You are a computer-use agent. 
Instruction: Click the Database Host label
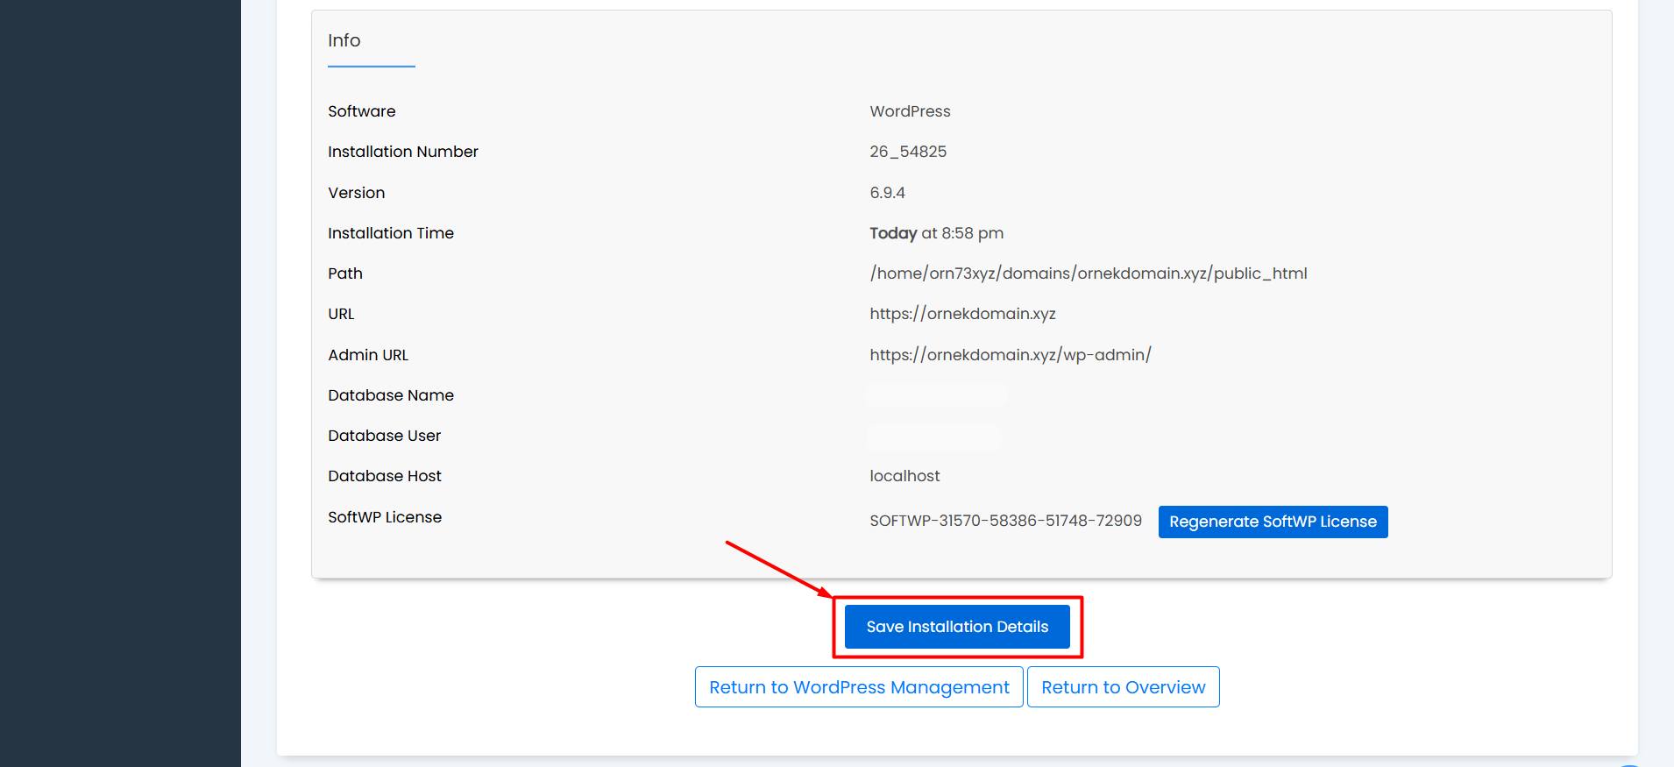click(385, 476)
